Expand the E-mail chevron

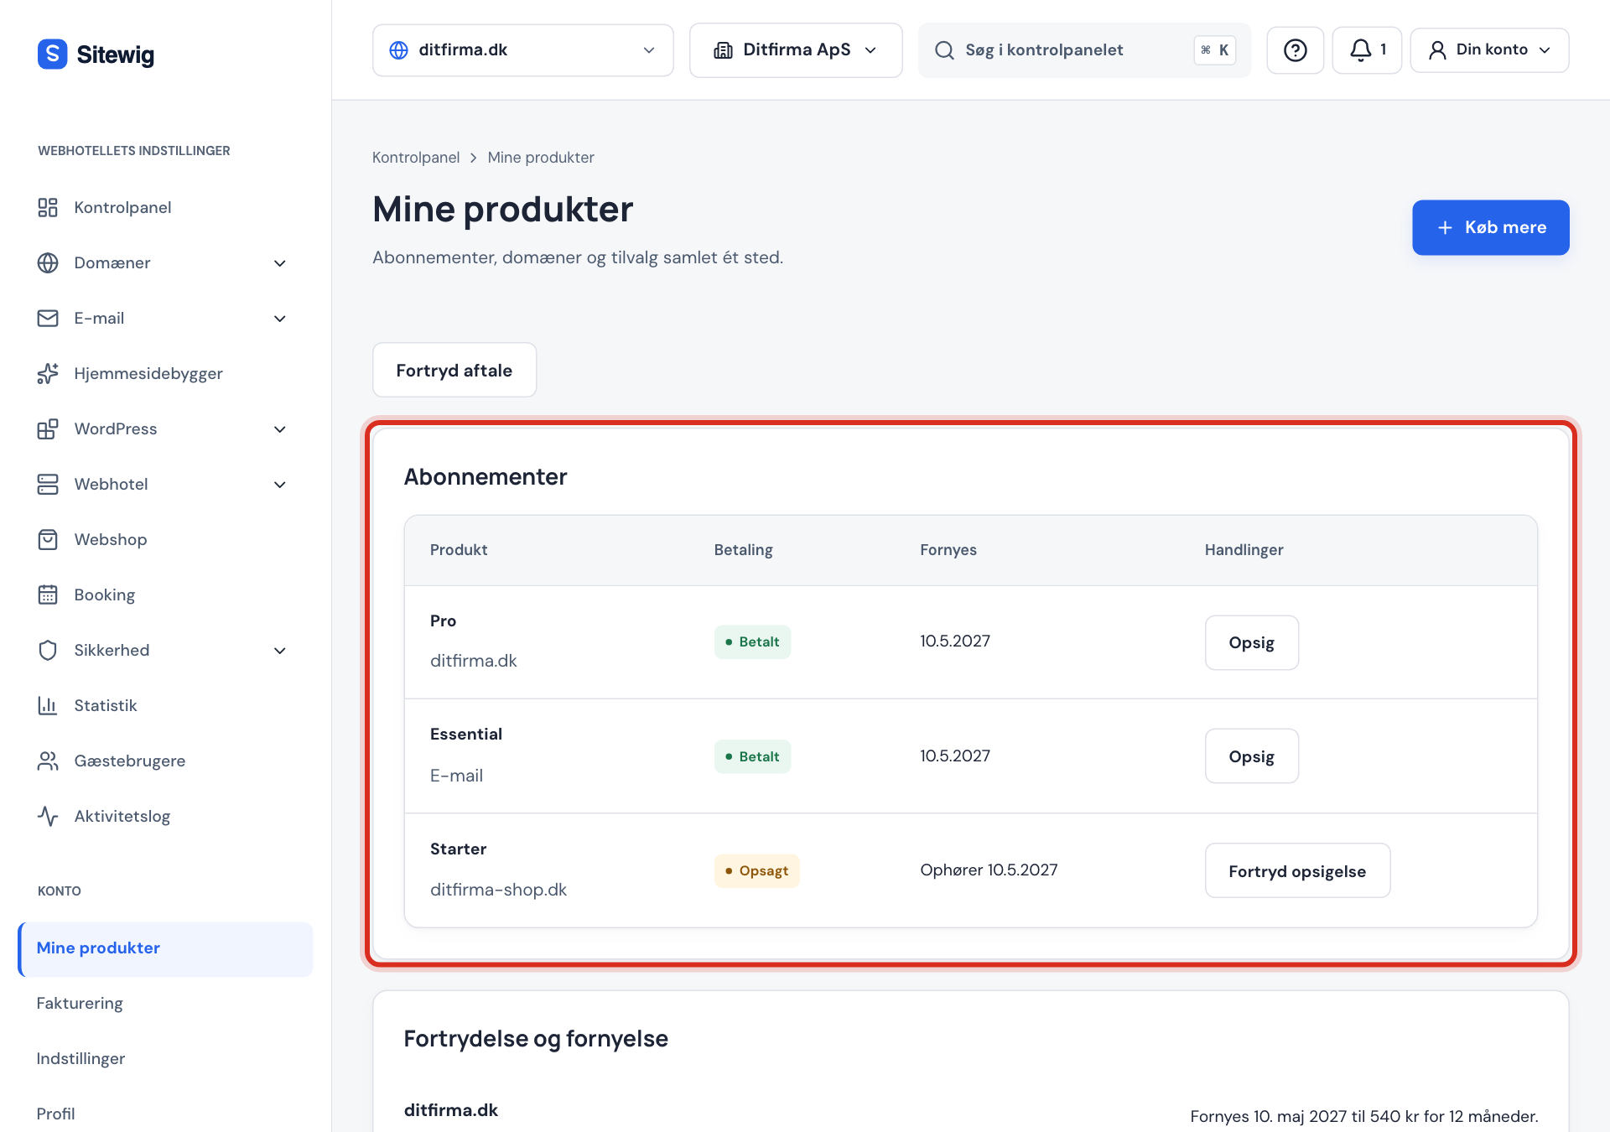pos(280,319)
